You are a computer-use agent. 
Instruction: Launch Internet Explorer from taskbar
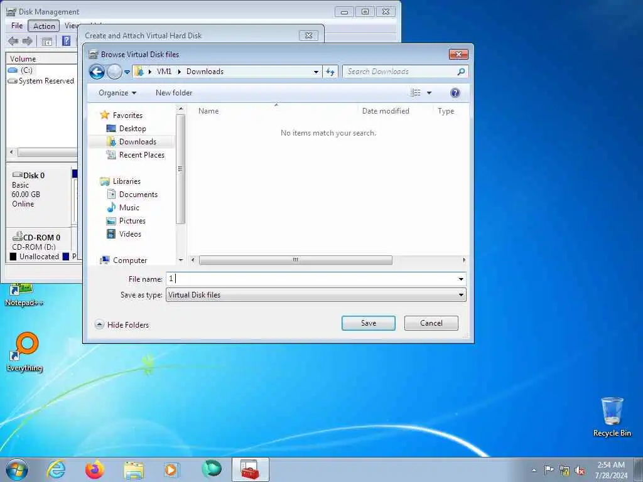56,469
